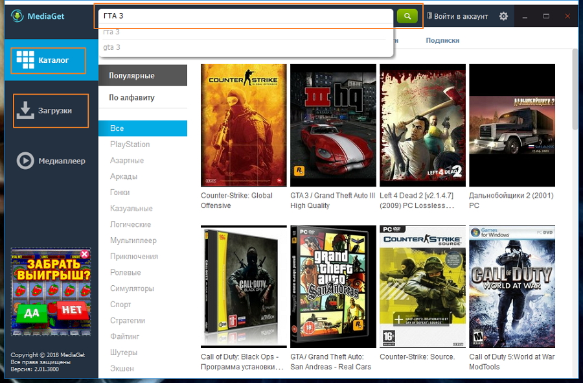583x383 pixels.
Task: Select the Аркады category
Action: click(x=124, y=176)
